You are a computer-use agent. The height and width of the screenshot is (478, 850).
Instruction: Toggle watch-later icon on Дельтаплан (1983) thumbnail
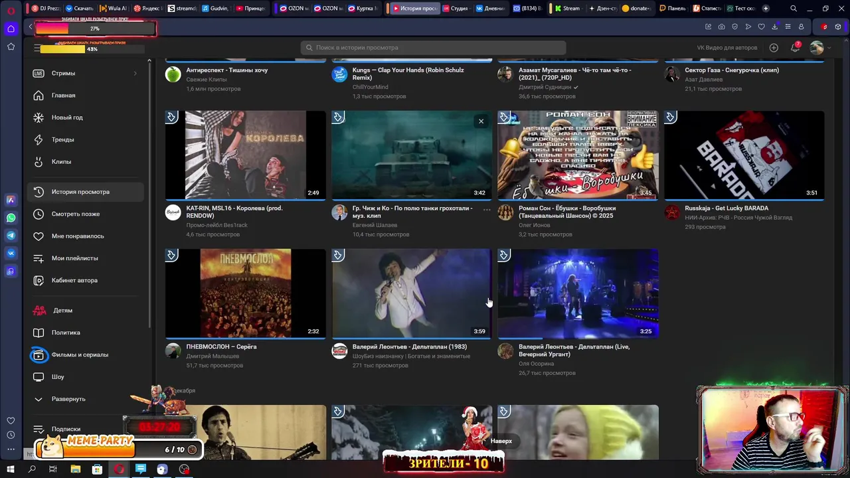click(338, 255)
